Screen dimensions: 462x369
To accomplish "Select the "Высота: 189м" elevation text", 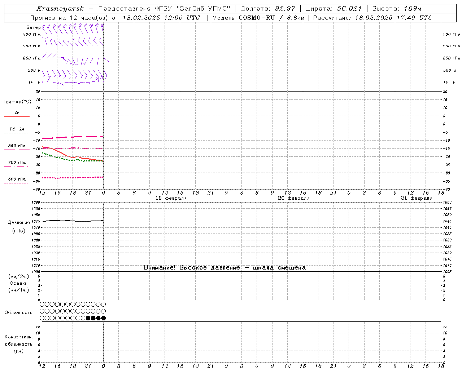I will click(397, 9).
